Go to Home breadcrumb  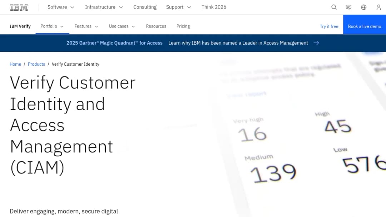pos(15,64)
